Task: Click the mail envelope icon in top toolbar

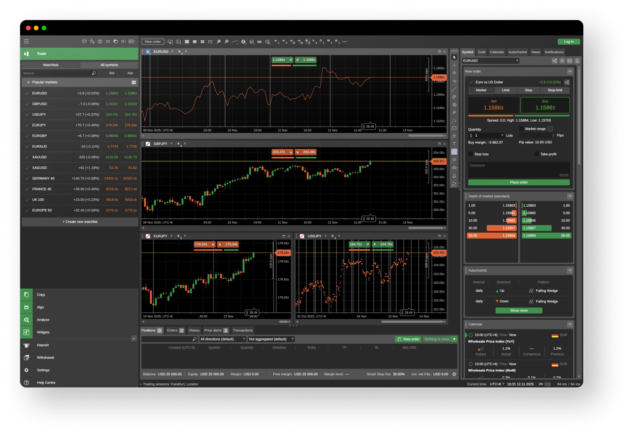Action: (x=84, y=41)
